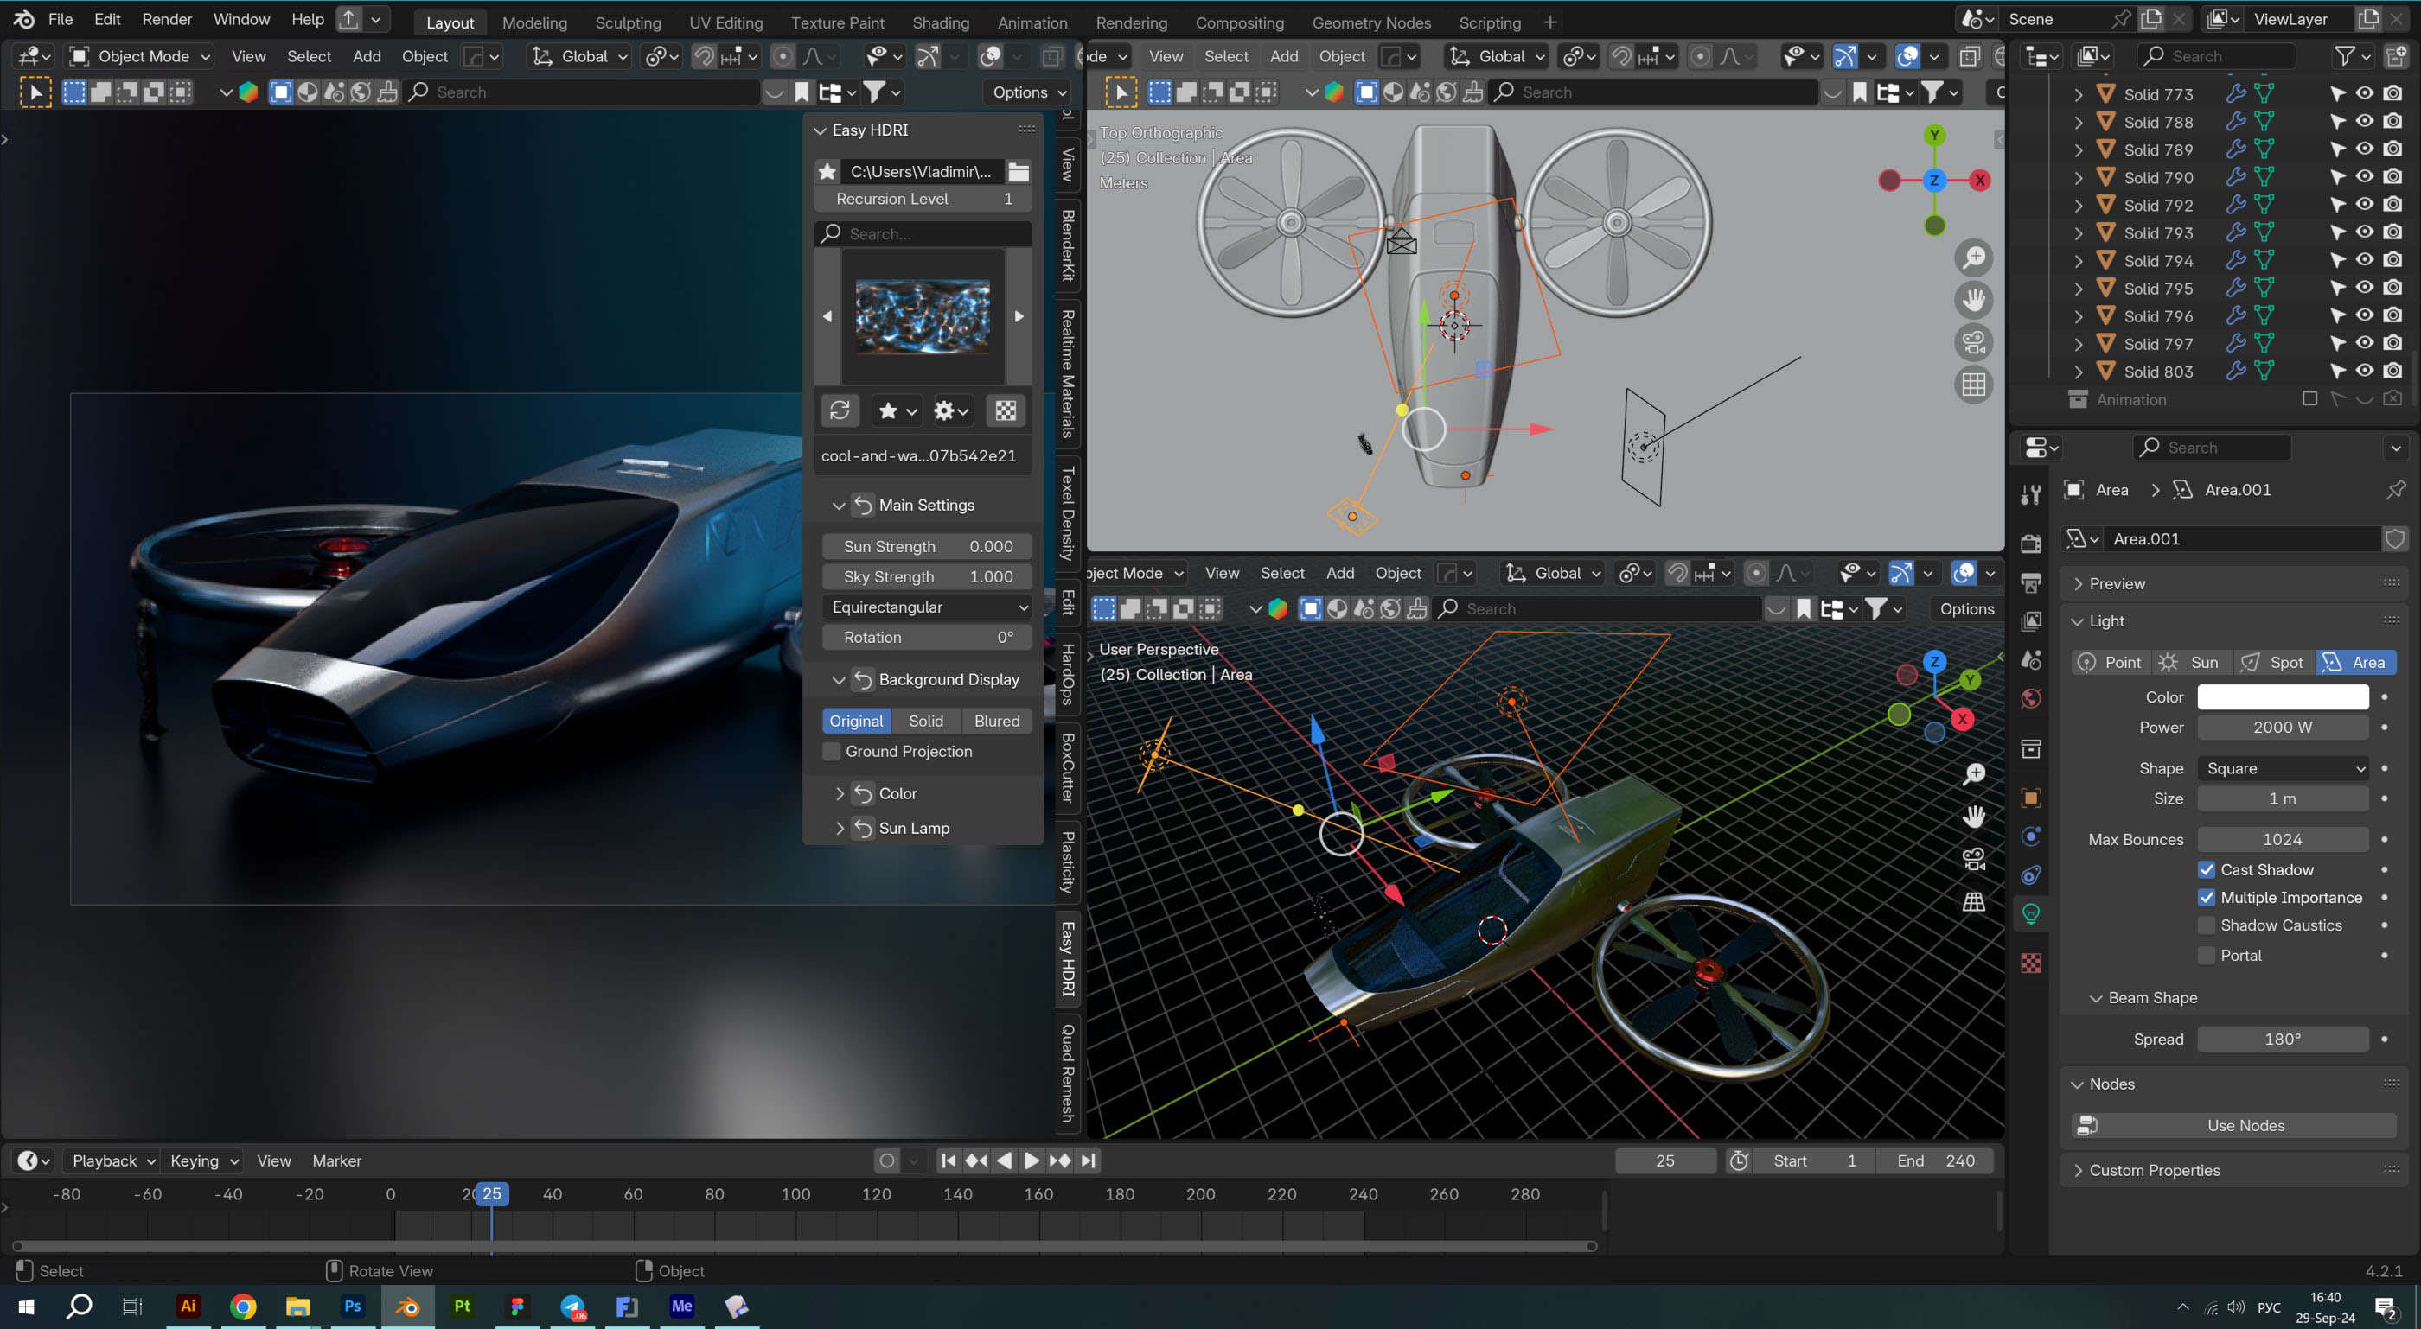This screenshot has height=1329, width=2421.
Task: Open the World properties tab icon
Action: (x=2031, y=699)
